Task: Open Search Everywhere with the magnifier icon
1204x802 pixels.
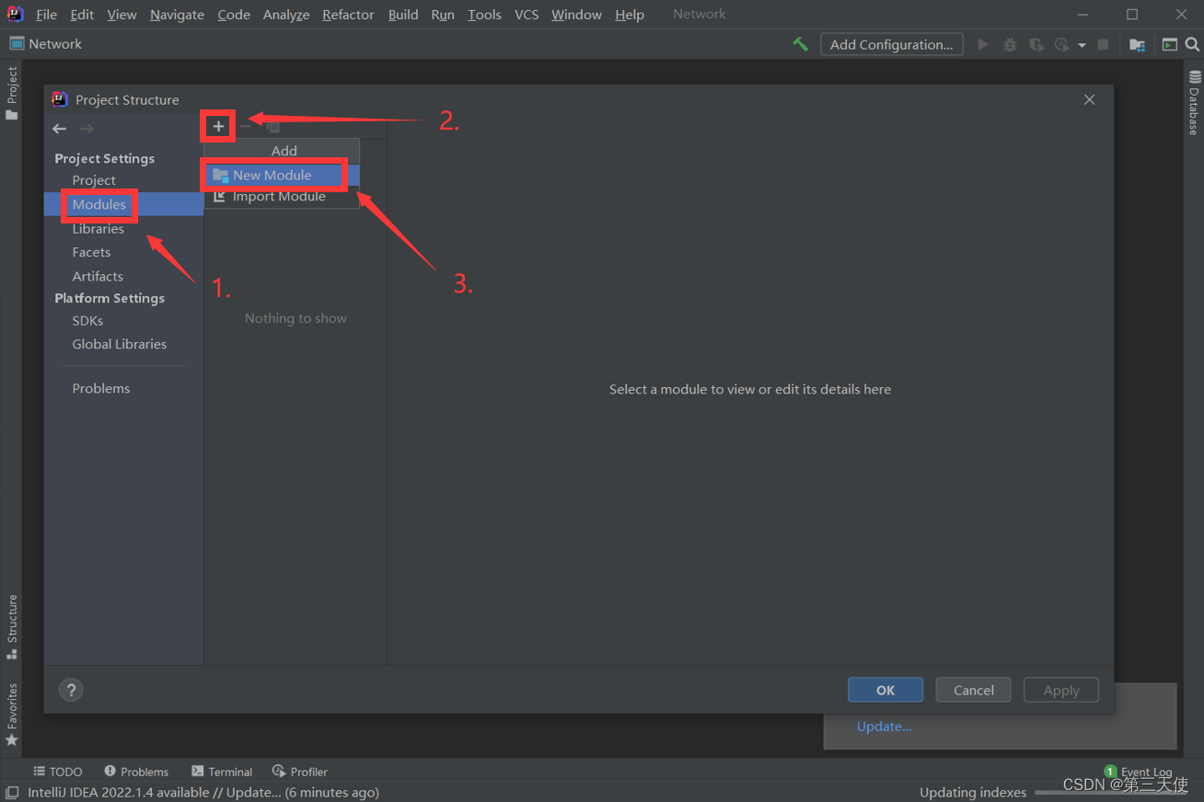Action: click(x=1192, y=44)
